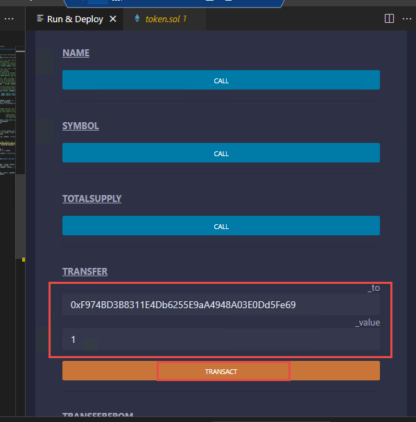Click the left editor's vertical scrollbar

point(22,208)
